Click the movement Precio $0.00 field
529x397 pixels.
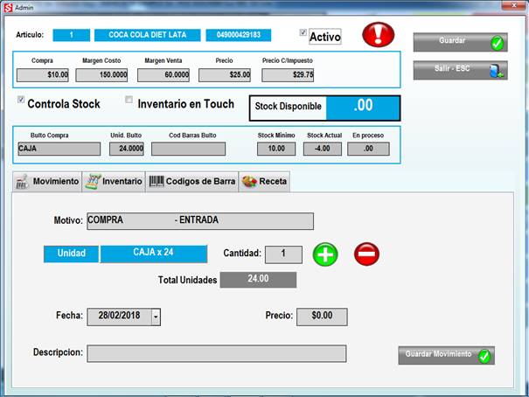pyautogui.click(x=322, y=317)
